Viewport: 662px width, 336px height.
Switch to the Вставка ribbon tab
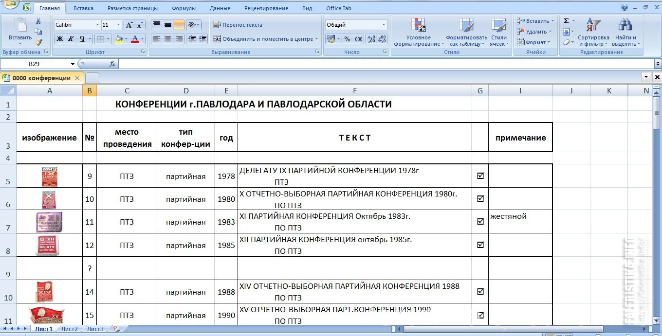84,8
